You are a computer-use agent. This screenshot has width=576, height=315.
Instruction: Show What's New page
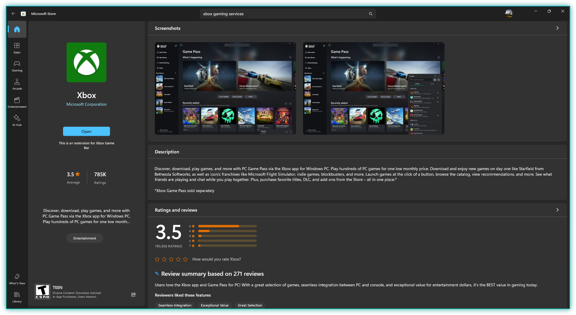click(x=17, y=279)
